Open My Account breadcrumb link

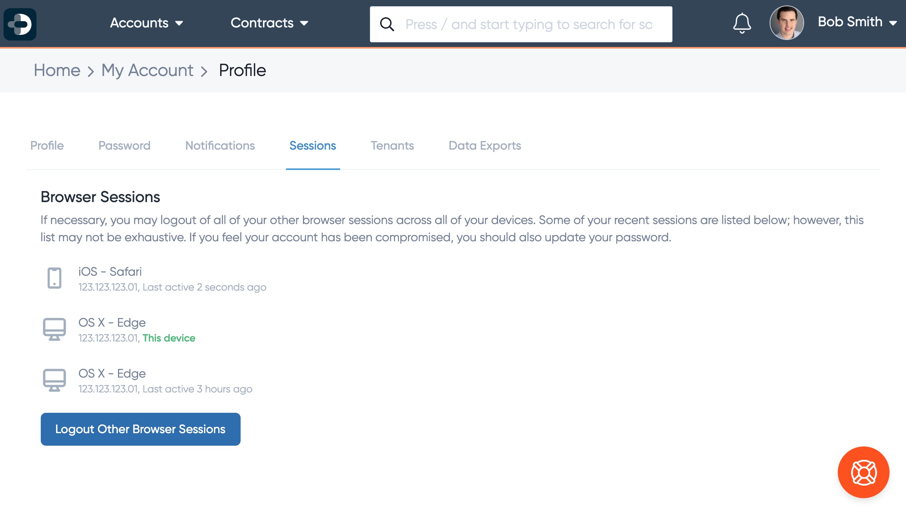[147, 70]
